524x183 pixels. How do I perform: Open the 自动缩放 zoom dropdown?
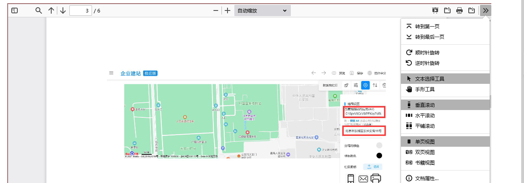point(262,10)
